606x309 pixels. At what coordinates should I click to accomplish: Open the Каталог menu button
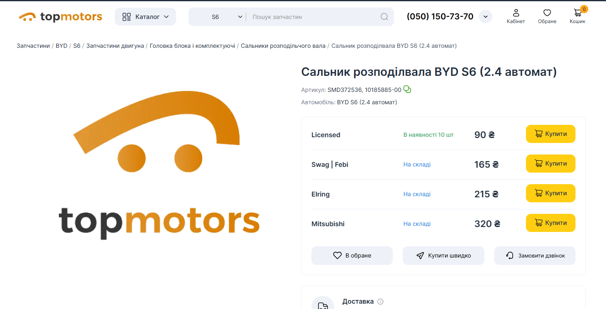coord(145,17)
